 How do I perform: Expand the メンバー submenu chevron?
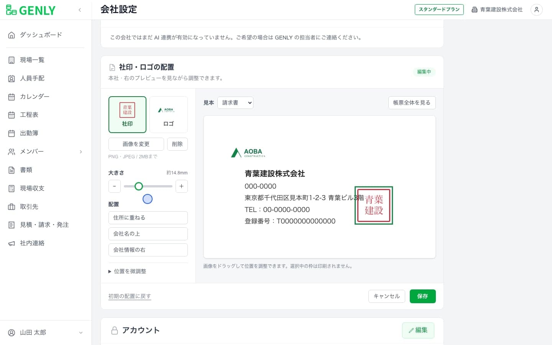coord(80,152)
